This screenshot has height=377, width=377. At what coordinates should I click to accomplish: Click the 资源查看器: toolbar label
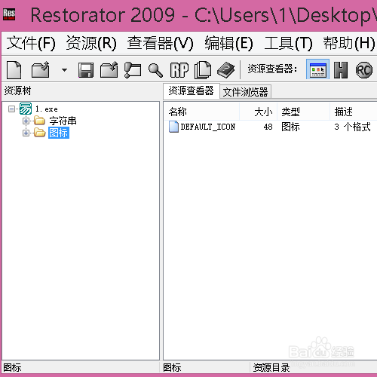coord(272,69)
